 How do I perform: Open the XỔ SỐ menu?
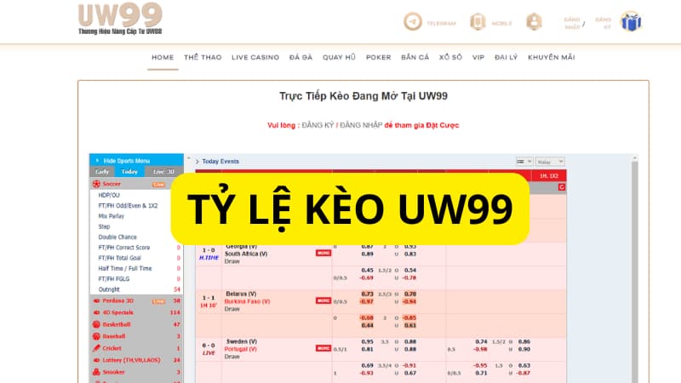click(x=450, y=57)
